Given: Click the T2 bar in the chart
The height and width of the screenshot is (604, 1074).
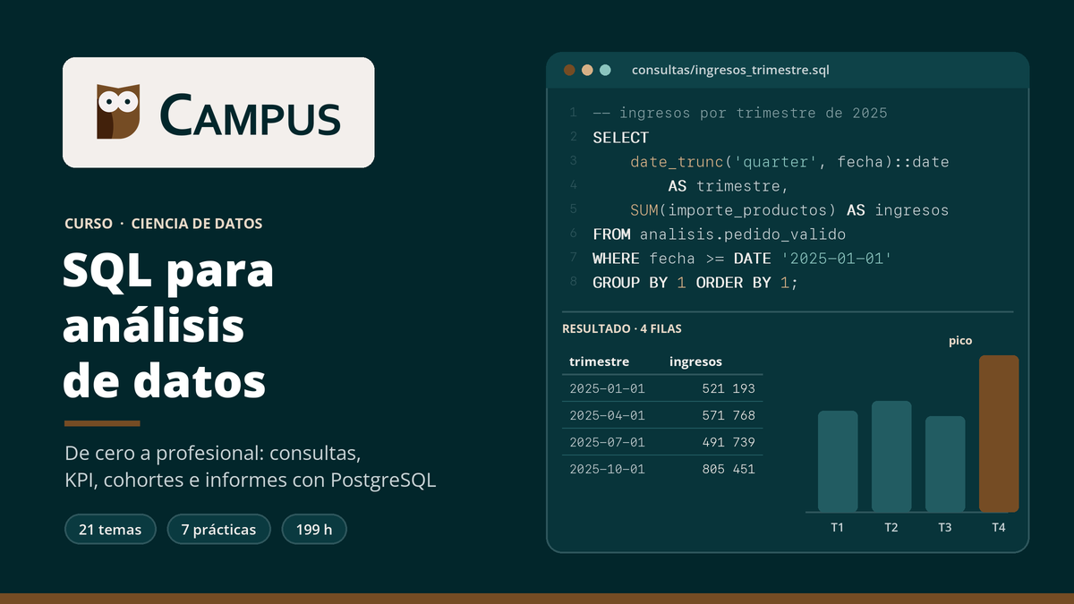Looking at the screenshot, I should tap(891, 456).
